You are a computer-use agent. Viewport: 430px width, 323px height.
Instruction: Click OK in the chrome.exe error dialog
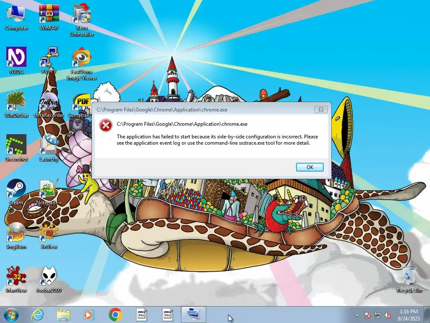309,167
